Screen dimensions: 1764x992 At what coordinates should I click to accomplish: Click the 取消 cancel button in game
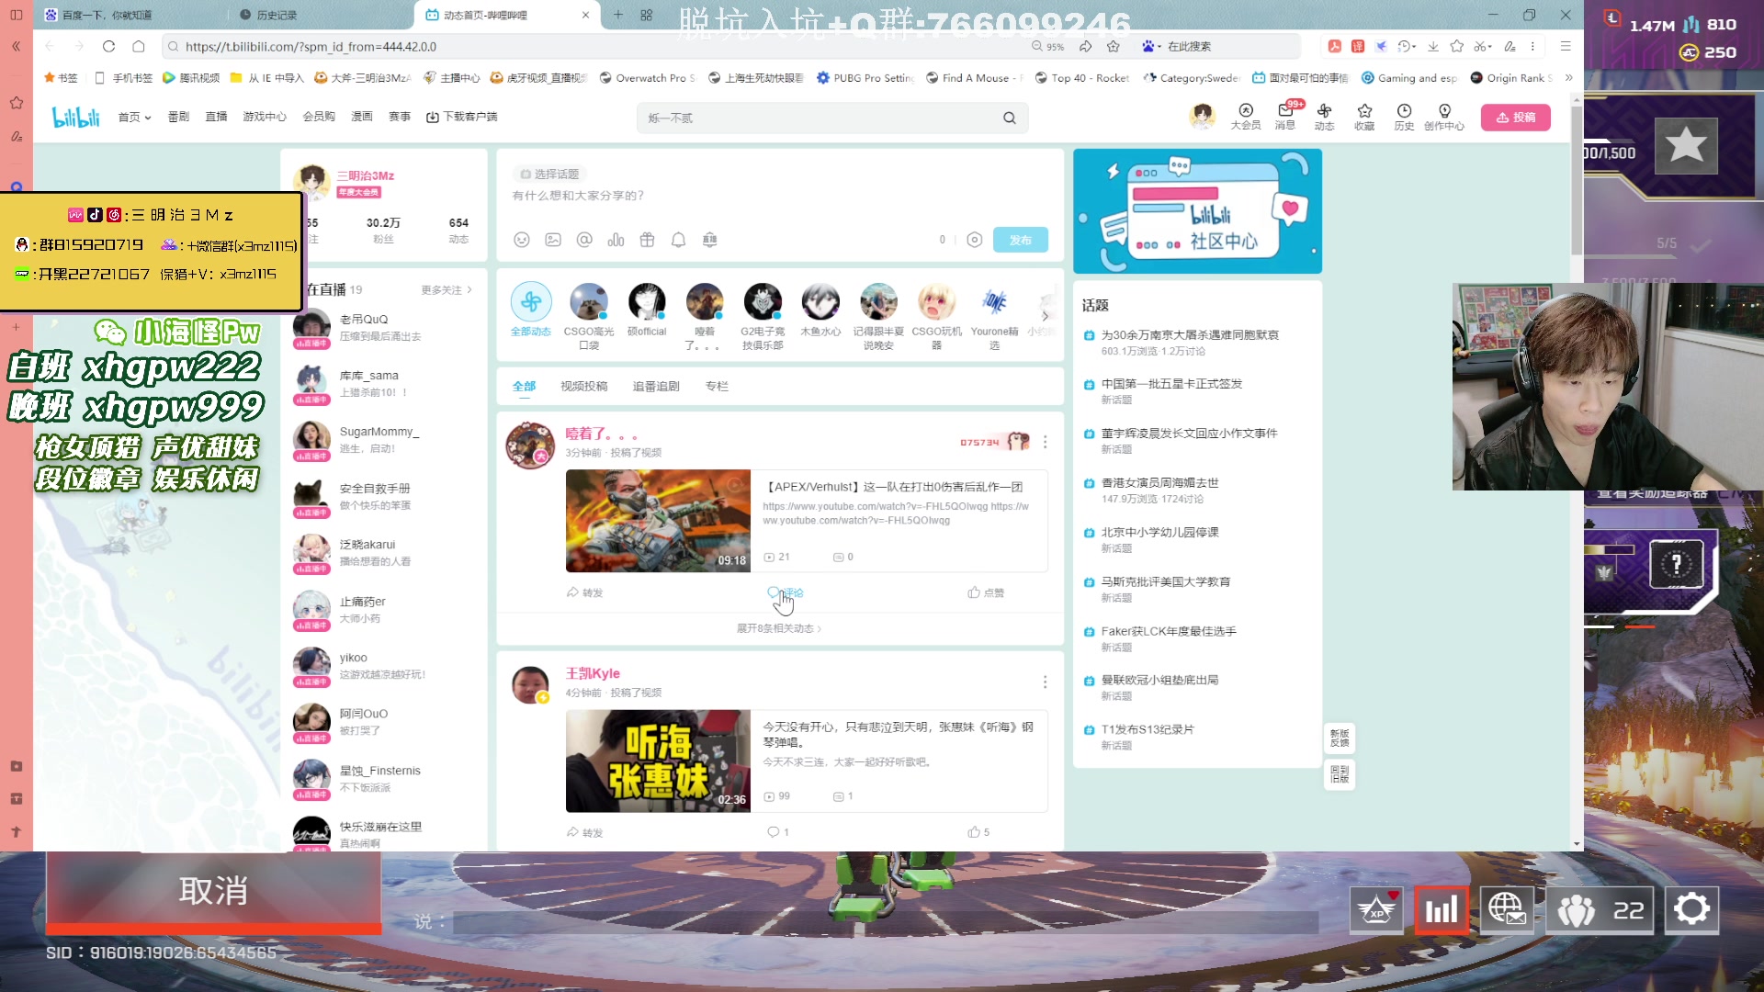click(x=213, y=891)
